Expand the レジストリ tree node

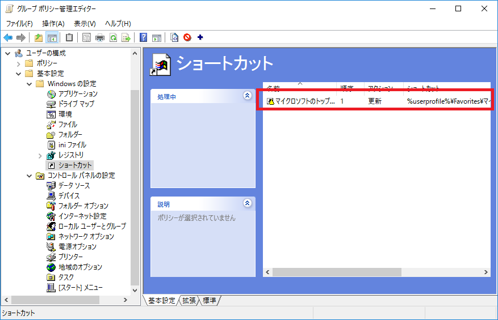pos(40,155)
